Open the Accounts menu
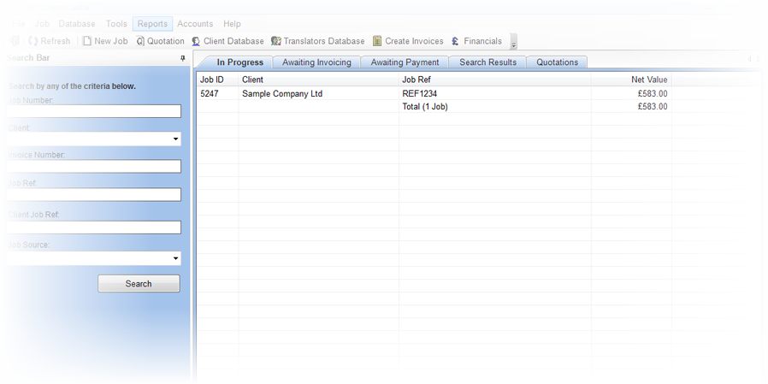Viewport: 768px width, 384px height. click(195, 24)
